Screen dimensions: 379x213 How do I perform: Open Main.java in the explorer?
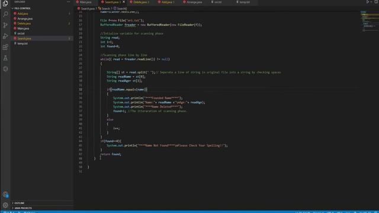[x=23, y=28]
